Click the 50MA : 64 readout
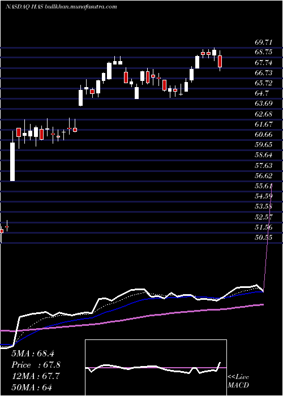The height and width of the screenshot is (396, 283). 32,388
